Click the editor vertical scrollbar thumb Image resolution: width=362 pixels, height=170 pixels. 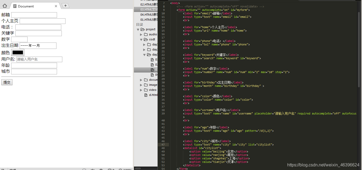point(359,49)
